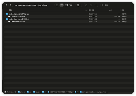Switch to list view

pyautogui.click(x=62, y=5)
